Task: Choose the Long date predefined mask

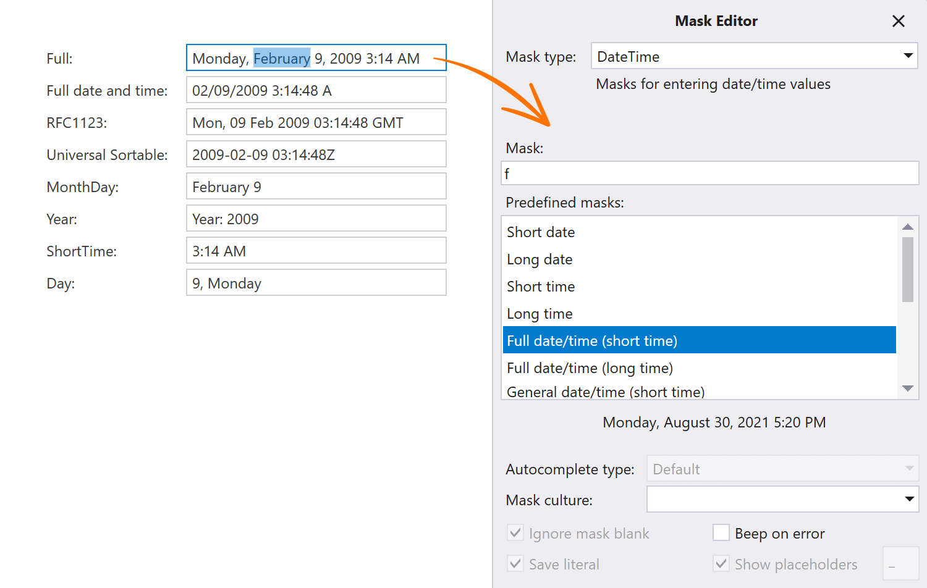Action: tap(540, 259)
